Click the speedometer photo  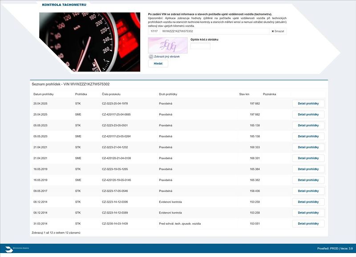90,42
